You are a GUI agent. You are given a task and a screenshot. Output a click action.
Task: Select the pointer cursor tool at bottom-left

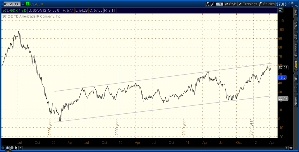(16, 148)
